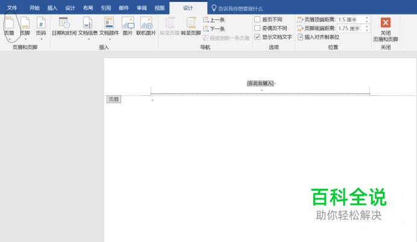The height and width of the screenshot is (242, 417).
Task: Increase 页眉顶端距离 with the up spinner
Action: pos(367,18)
